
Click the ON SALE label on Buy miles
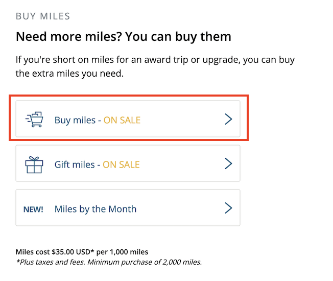(122, 120)
